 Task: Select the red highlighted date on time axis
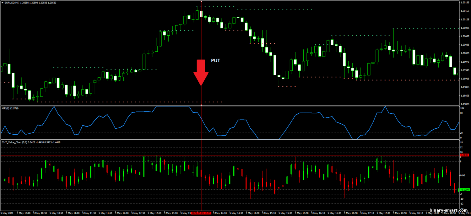pos(201,213)
